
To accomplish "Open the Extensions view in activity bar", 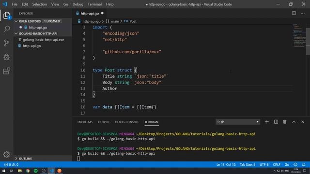I will coord(6,71).
